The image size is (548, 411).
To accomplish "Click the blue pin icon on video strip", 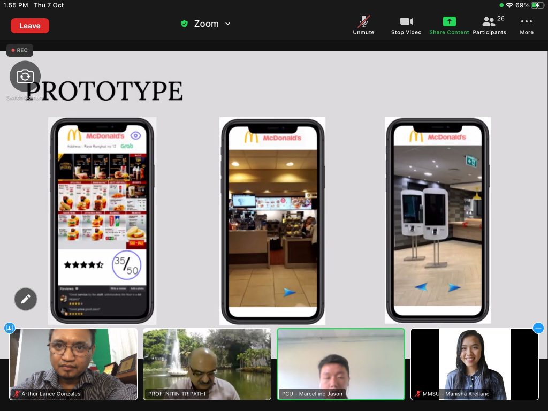I will click(x=10, y=328).
